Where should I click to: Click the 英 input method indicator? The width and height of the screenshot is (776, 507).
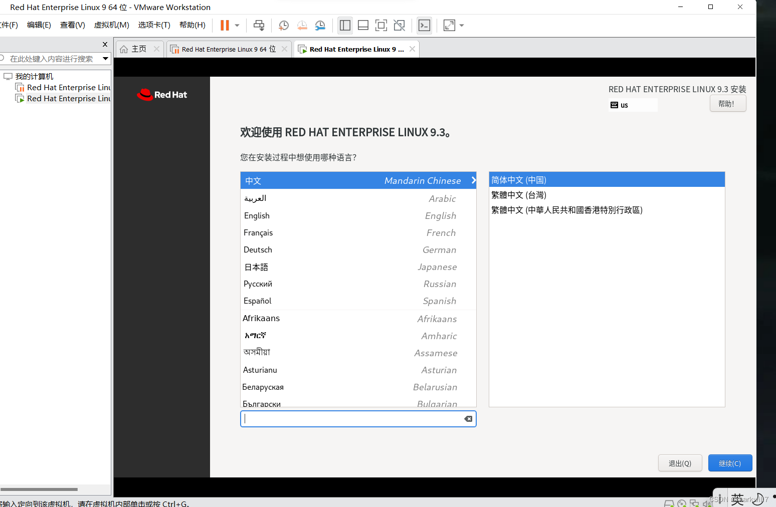pos(737,498)
